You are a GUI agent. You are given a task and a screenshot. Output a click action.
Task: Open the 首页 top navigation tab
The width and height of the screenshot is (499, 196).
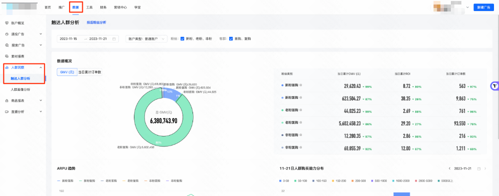[48, 7]
